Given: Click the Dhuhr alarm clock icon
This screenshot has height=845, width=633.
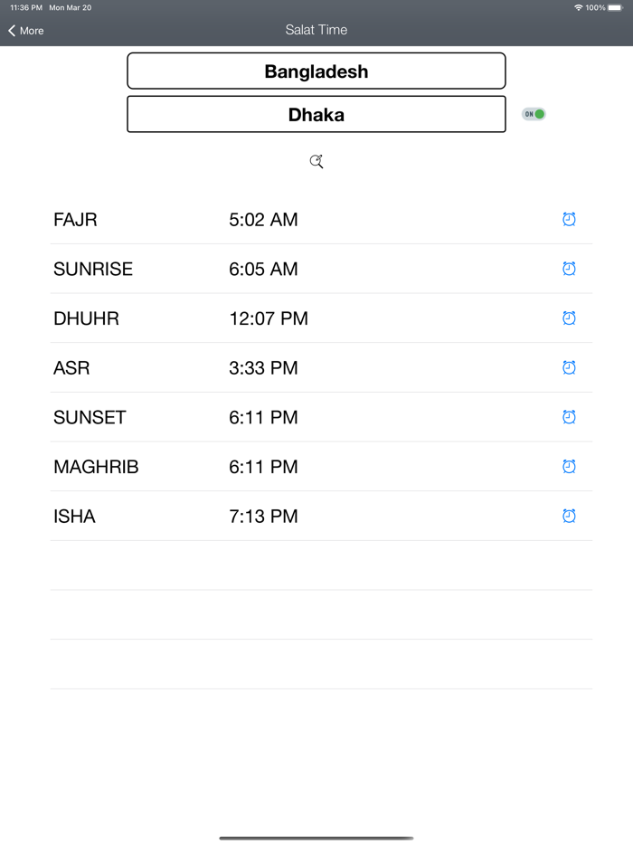Looking at the screenshot, I should [x=569, y=318].
